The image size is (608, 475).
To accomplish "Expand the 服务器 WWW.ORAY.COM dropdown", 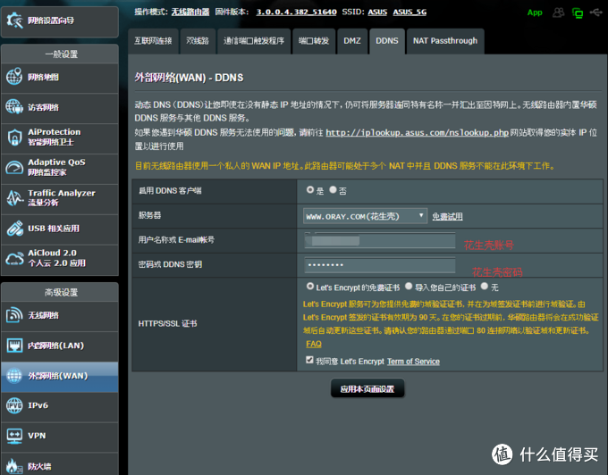I will (x=365, y=216).
